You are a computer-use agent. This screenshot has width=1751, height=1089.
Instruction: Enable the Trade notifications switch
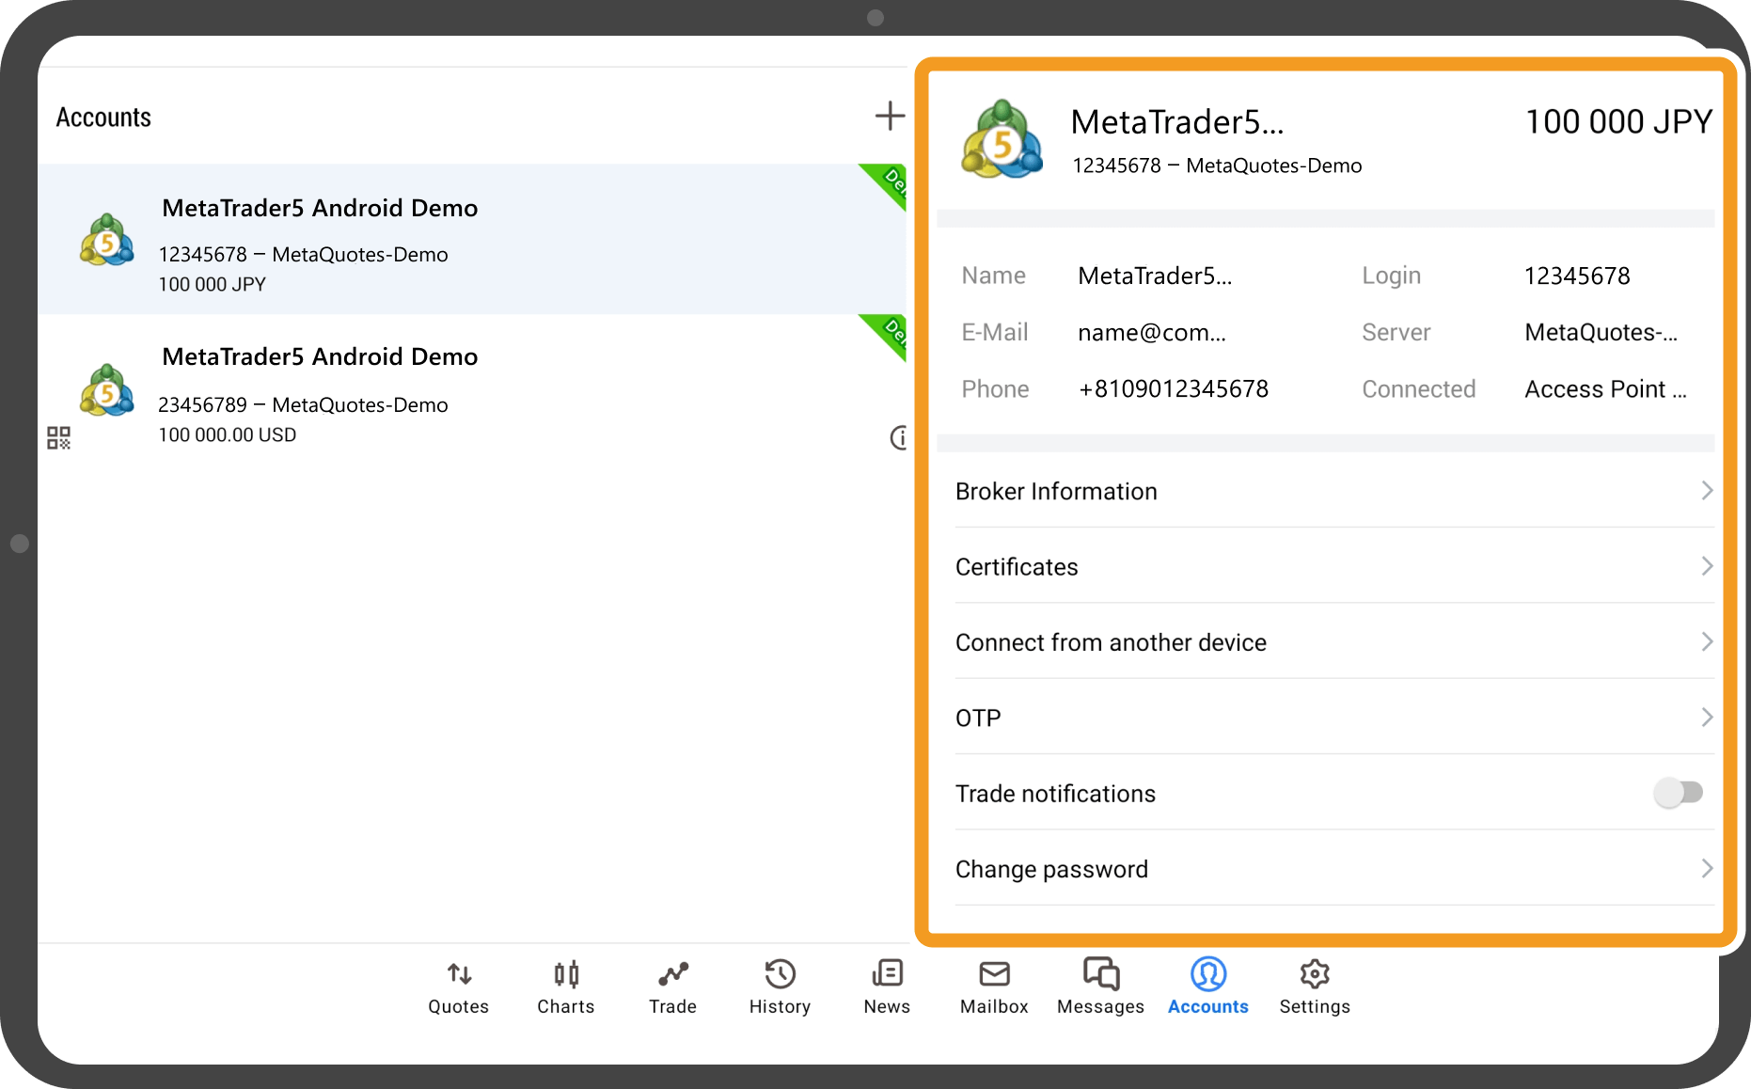click(1679, 793)
